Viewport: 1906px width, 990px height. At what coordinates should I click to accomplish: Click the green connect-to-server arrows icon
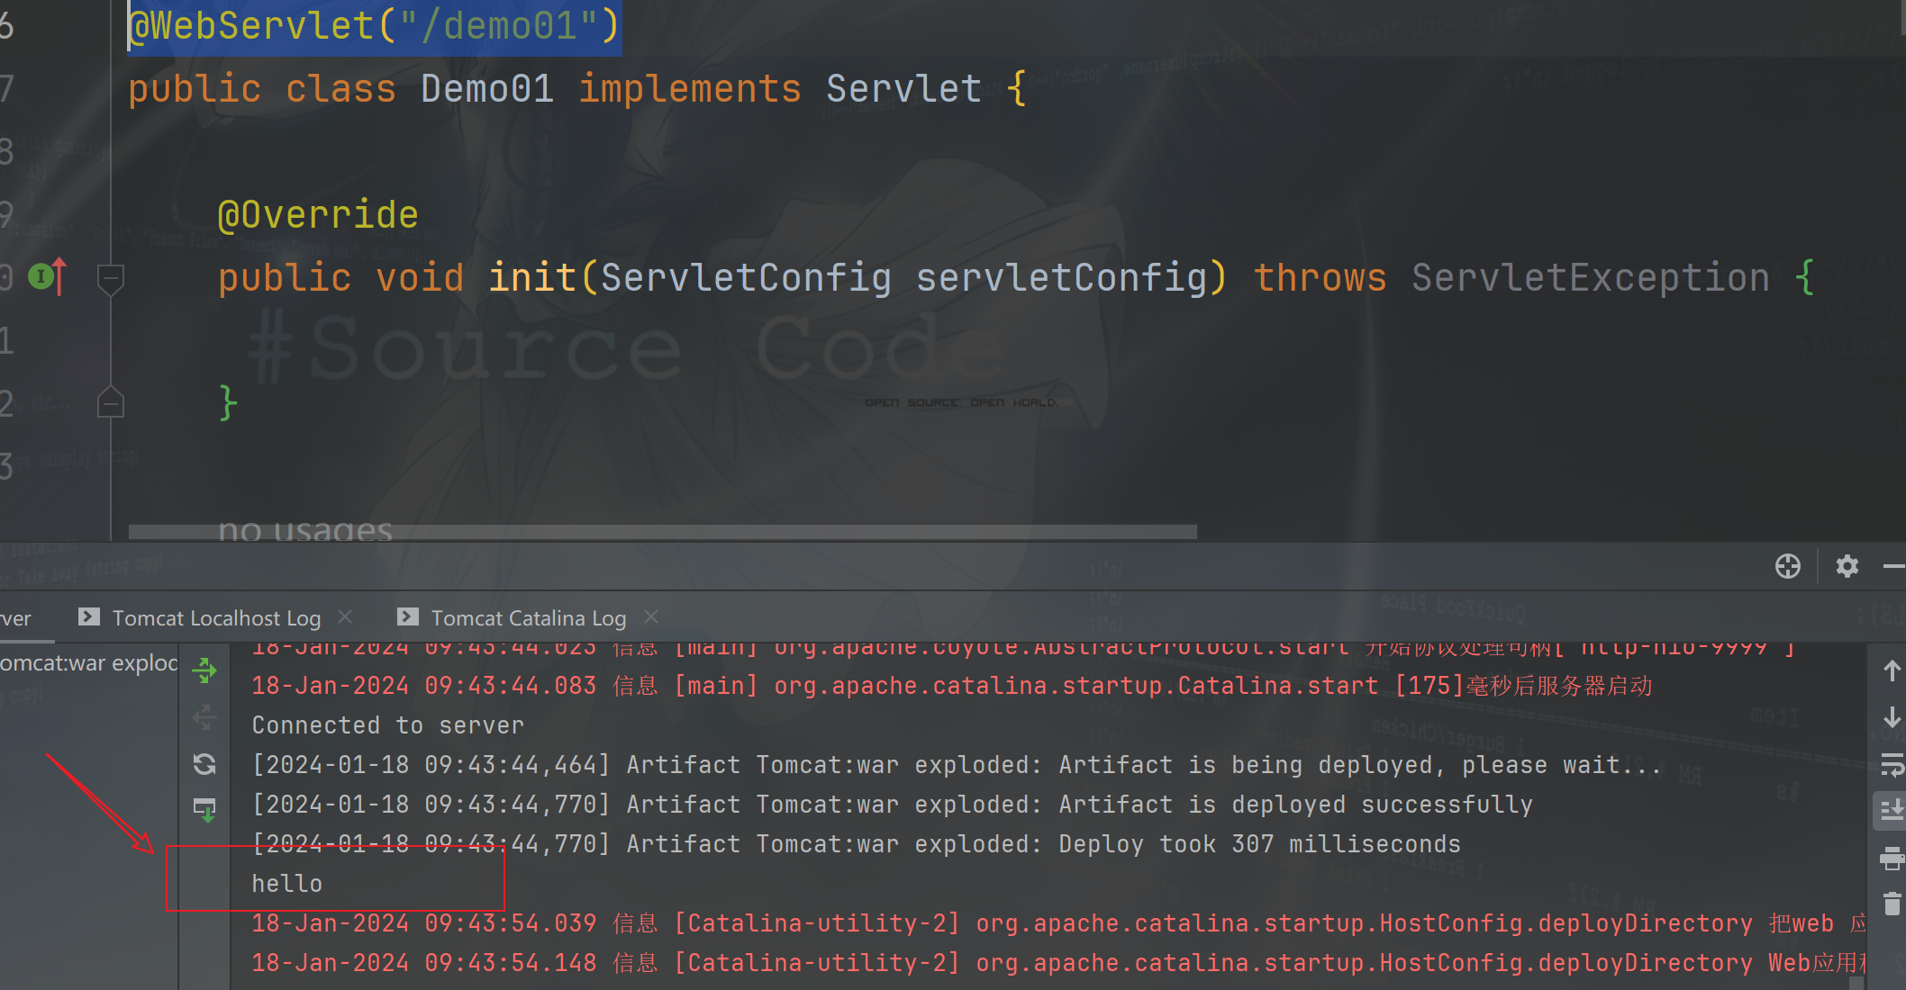click(204, 670)
